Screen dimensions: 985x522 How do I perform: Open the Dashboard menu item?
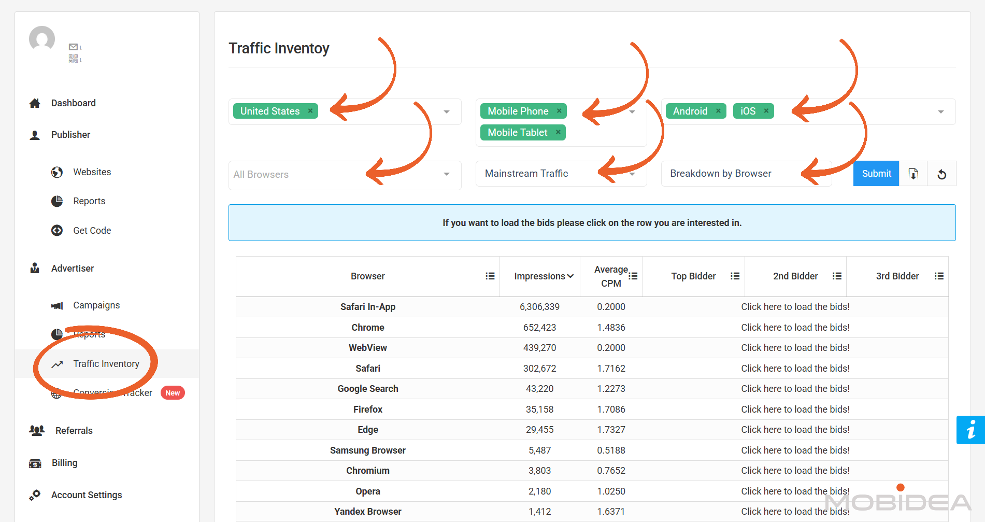coord(74,103)
